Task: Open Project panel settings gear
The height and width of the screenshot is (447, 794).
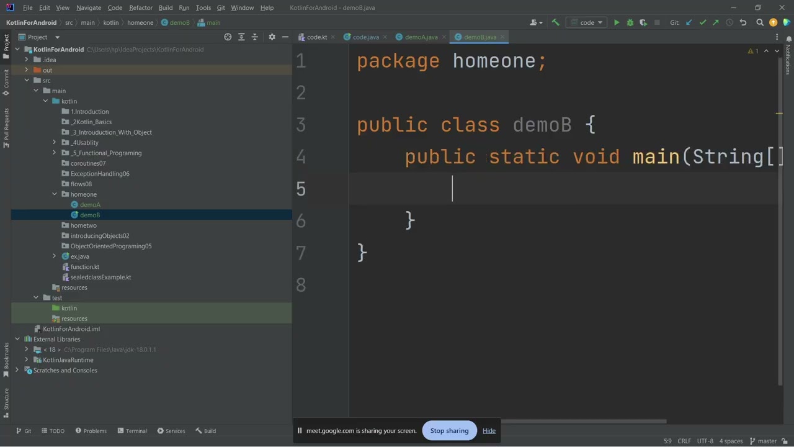Action: [x=272, y=37]
